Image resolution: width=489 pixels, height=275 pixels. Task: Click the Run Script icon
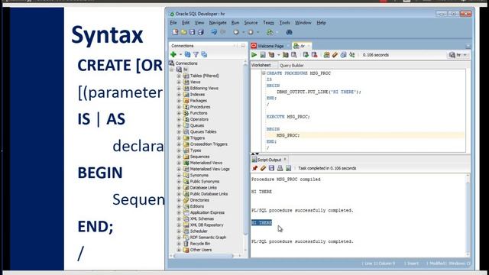point(263,55)
